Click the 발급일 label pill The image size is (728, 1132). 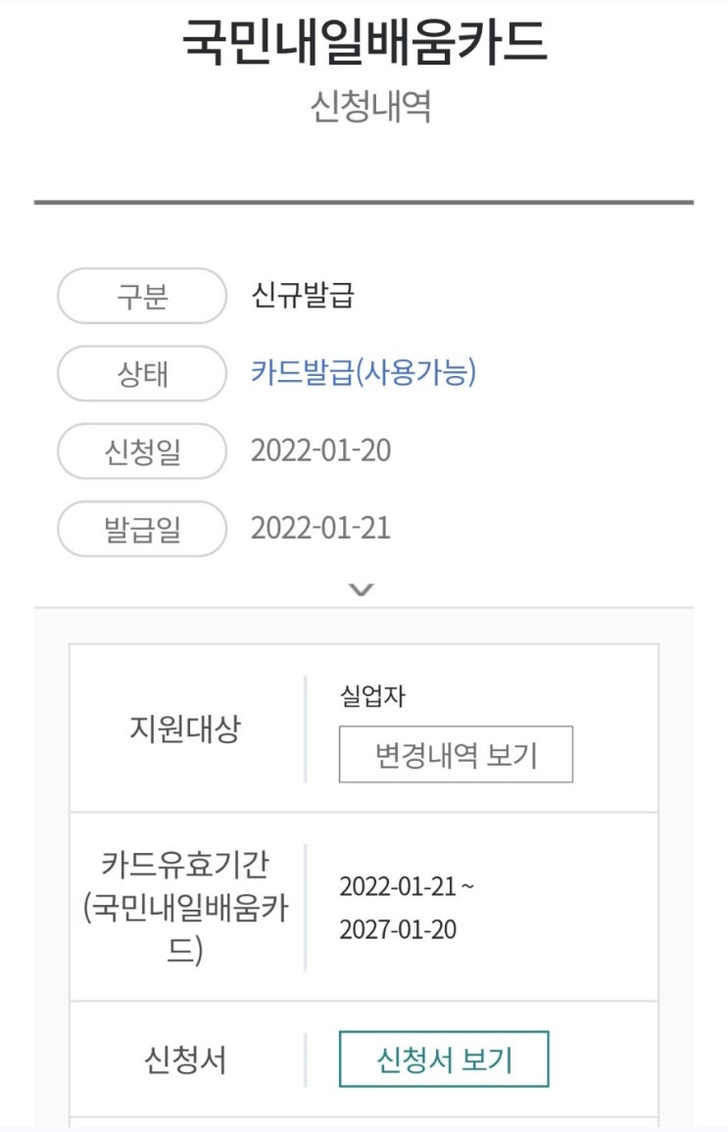[x=142, y=530]
